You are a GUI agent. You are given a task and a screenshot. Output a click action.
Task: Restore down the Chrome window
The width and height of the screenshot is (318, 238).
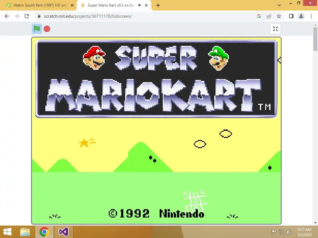pyautogui.click(x=299, y=3)
